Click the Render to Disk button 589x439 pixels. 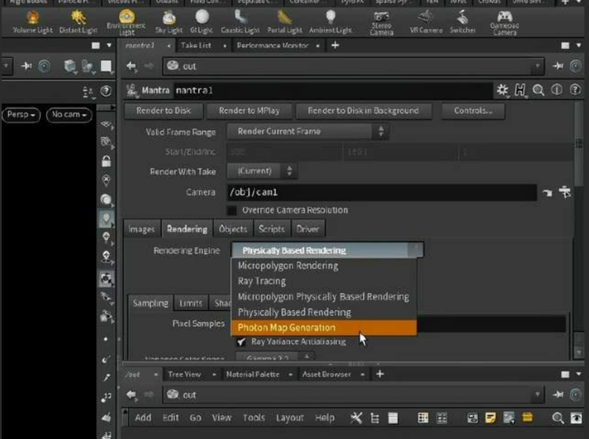(163, 111)
